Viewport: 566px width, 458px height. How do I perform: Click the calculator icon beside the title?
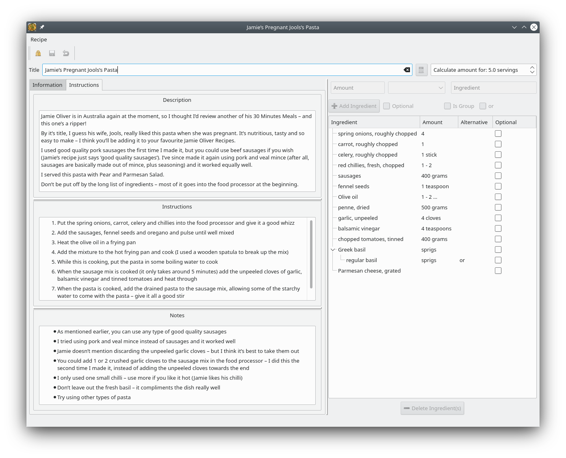tap(421, 70)
